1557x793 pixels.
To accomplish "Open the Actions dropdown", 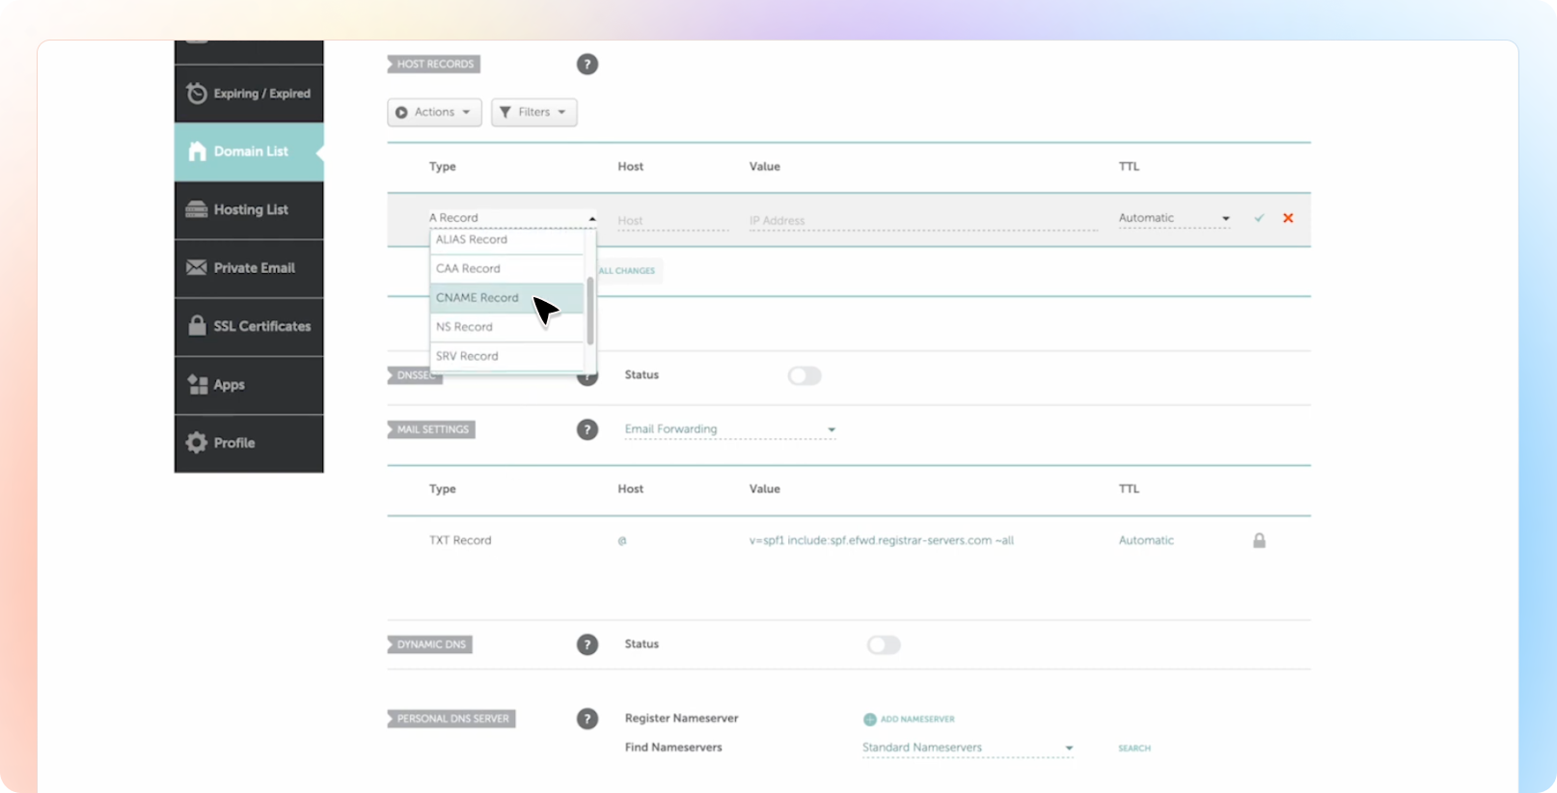I will coord(434,112).
